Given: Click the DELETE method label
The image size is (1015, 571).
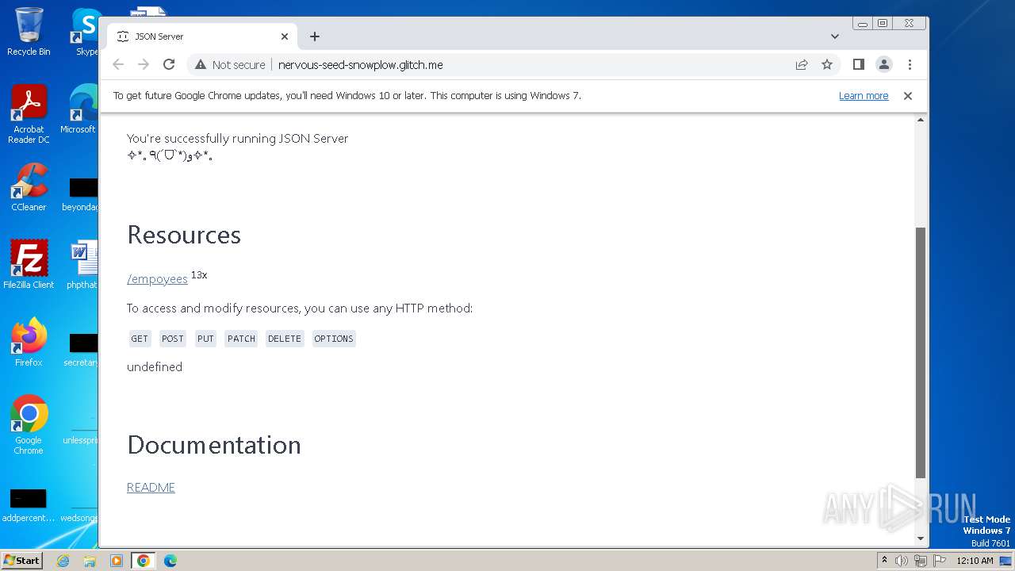Looking at the screenshot, I should tap(285, 339).
